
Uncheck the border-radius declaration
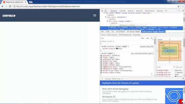[101, 73]
